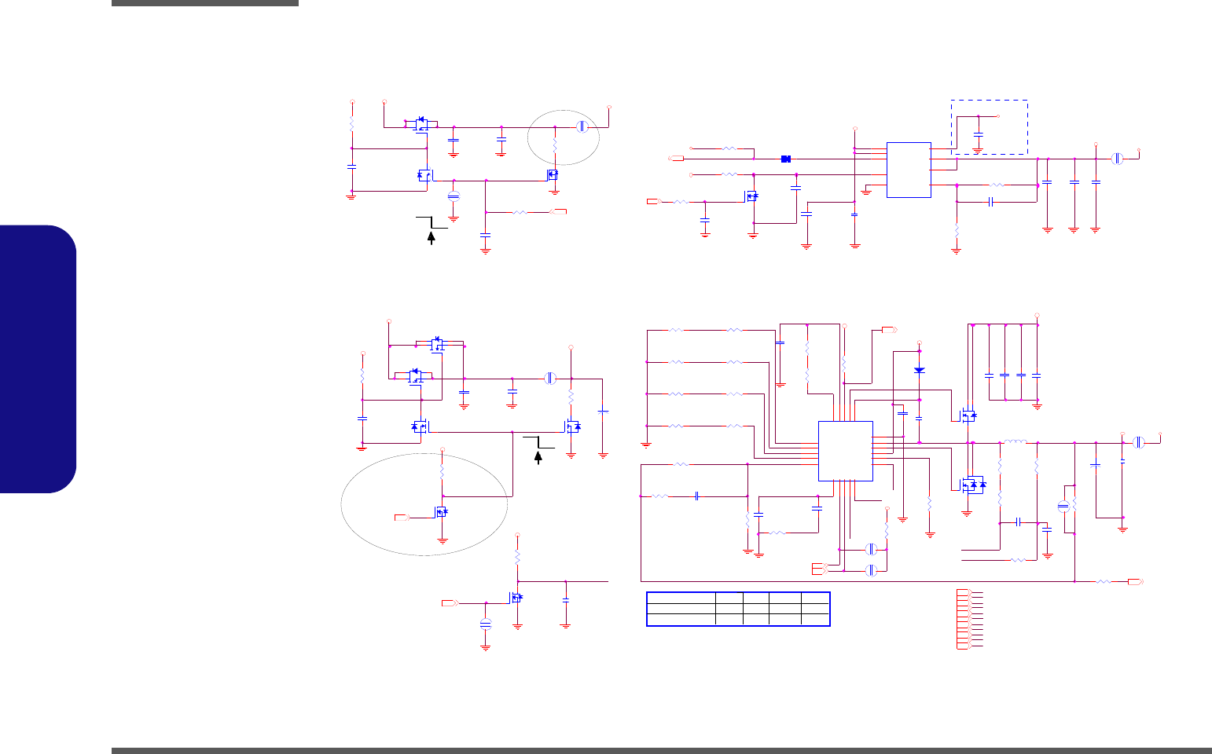This screenshot has height=754, width=1212.
Task: Click the diode symbol above the large controller IC
Action: click(x=920, y=370)
